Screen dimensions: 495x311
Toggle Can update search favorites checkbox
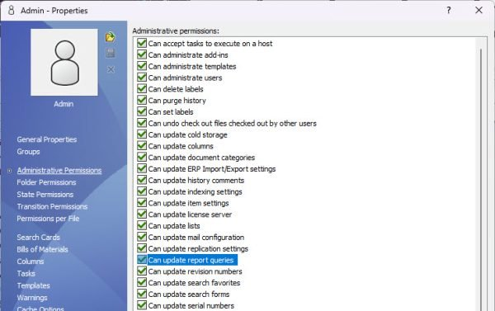click(142, 282)
